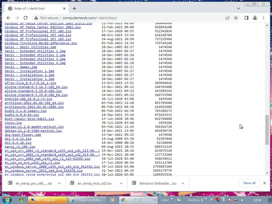272x204 pixels.
Task: Open the side panel icon
Action: coord(246,18)
